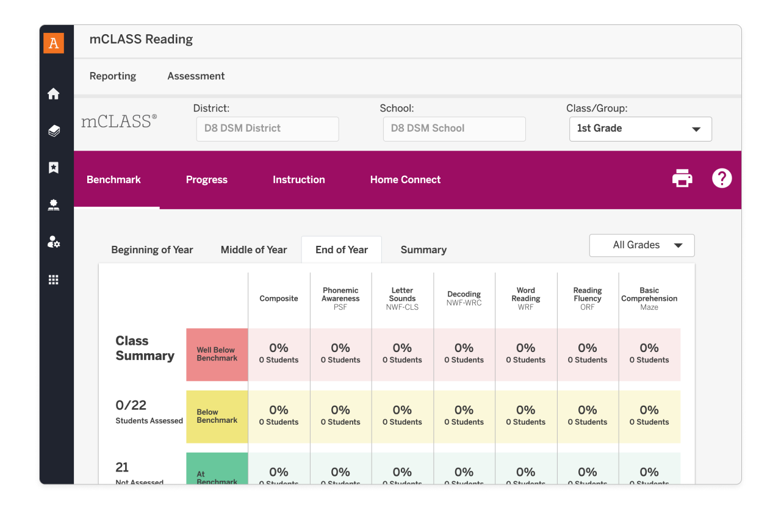Open help with question mark icon

(x=721, y=179)
